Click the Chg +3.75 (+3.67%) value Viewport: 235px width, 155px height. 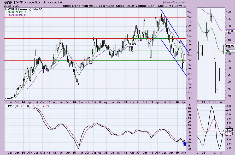(x=171, y=6)
